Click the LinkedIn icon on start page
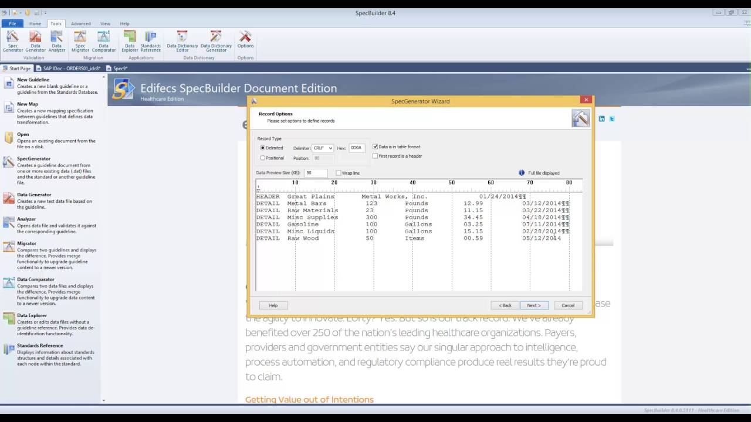 (601, 118)
